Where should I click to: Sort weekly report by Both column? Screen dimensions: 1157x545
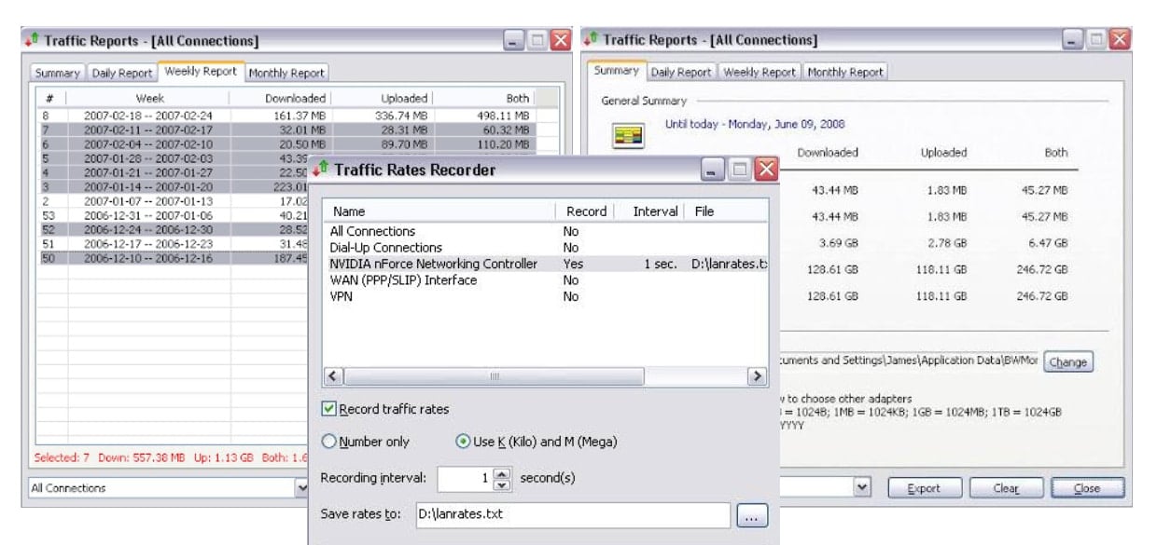[485, 98]
